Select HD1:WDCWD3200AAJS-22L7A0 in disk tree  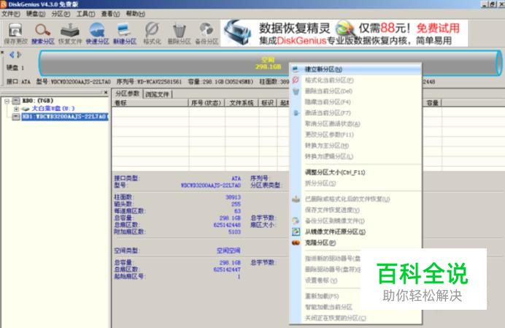pyautogui.click(x=65, y=116)
